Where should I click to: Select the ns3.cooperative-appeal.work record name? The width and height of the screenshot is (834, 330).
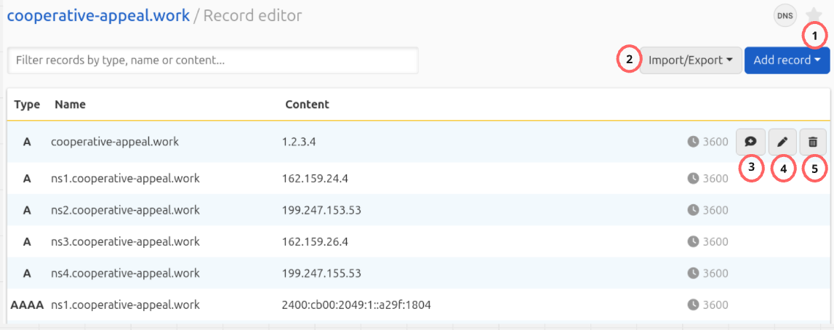point(125,241)
